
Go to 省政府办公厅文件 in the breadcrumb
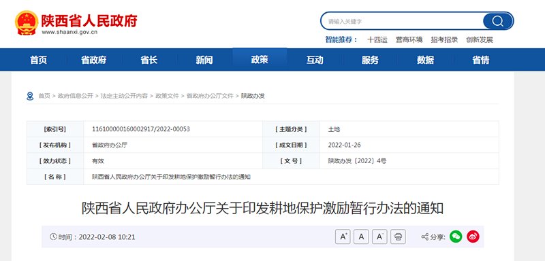click(210, 96)
